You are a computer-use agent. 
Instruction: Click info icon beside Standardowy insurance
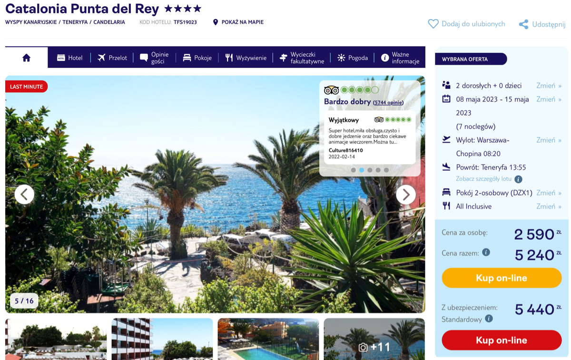coord(489,319)
